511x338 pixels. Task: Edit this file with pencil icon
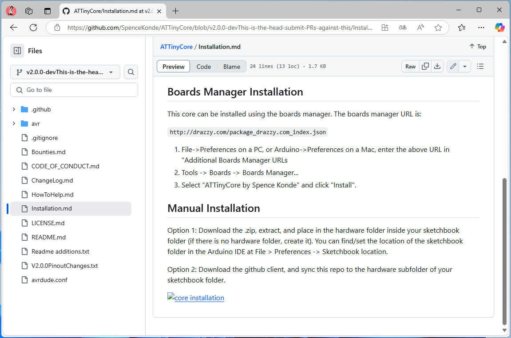click(x=453, y=67)
